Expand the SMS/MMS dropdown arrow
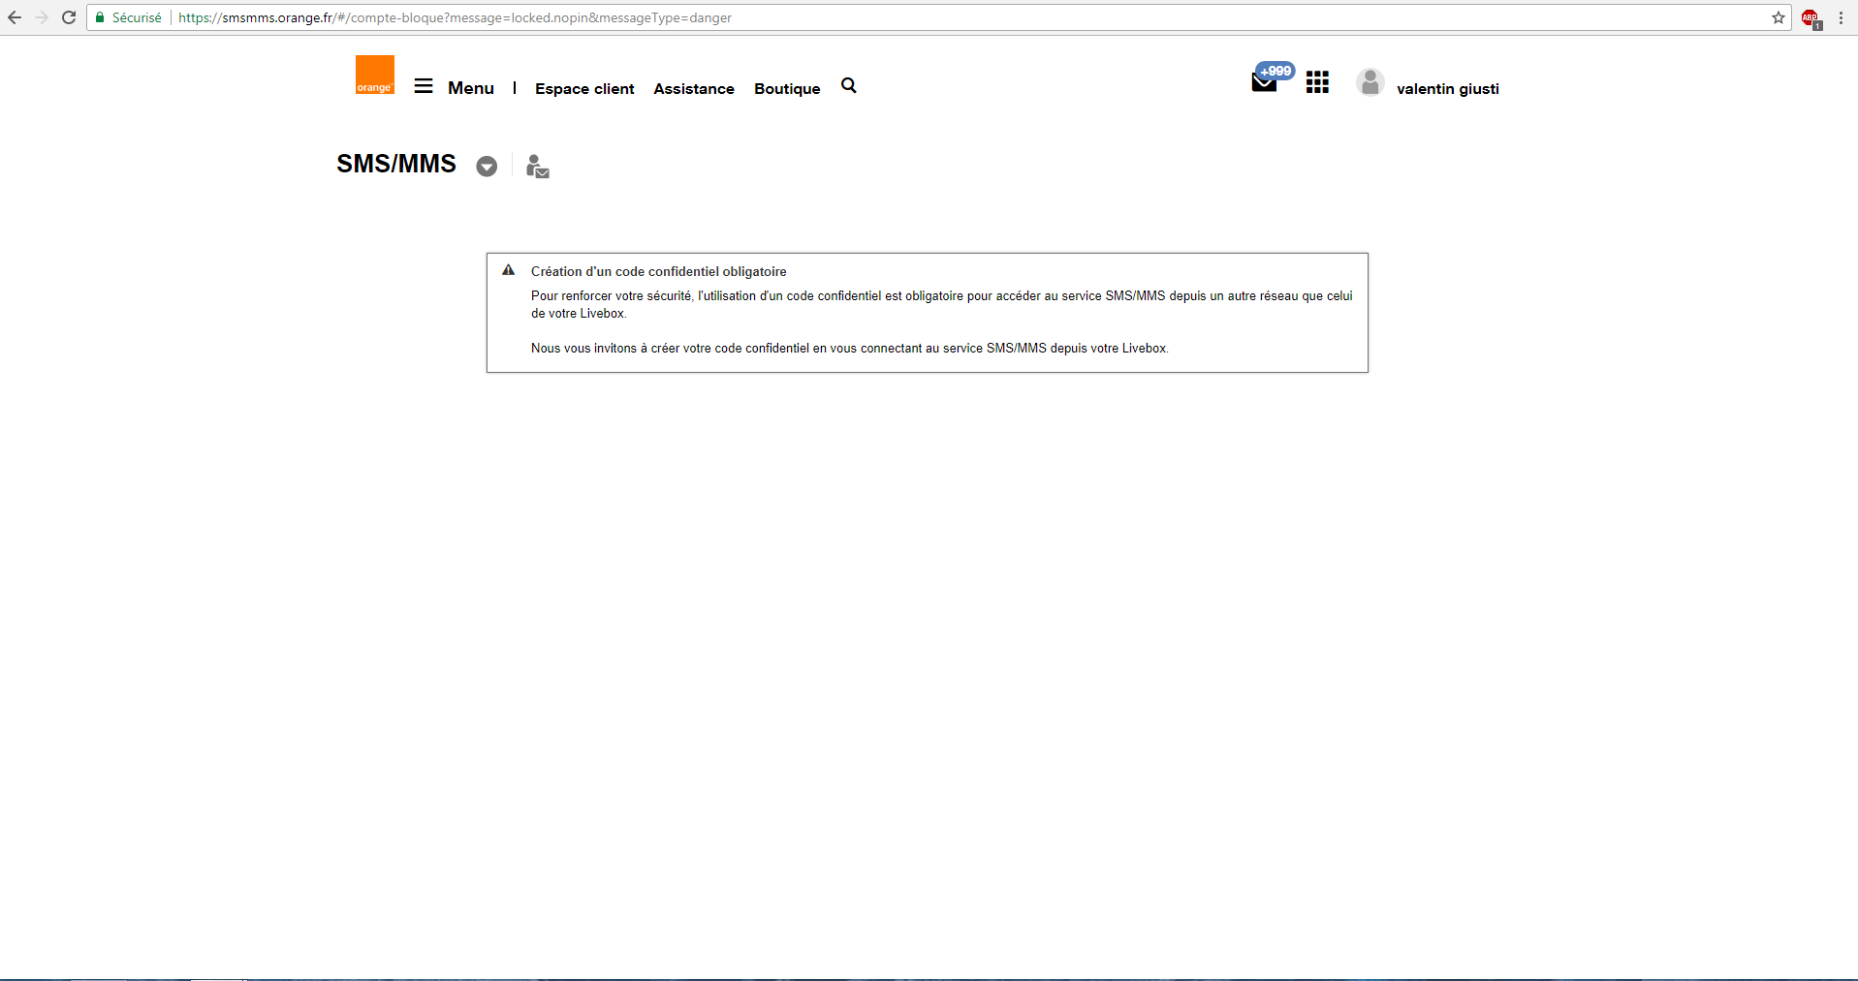 click(x=487, y=167)
